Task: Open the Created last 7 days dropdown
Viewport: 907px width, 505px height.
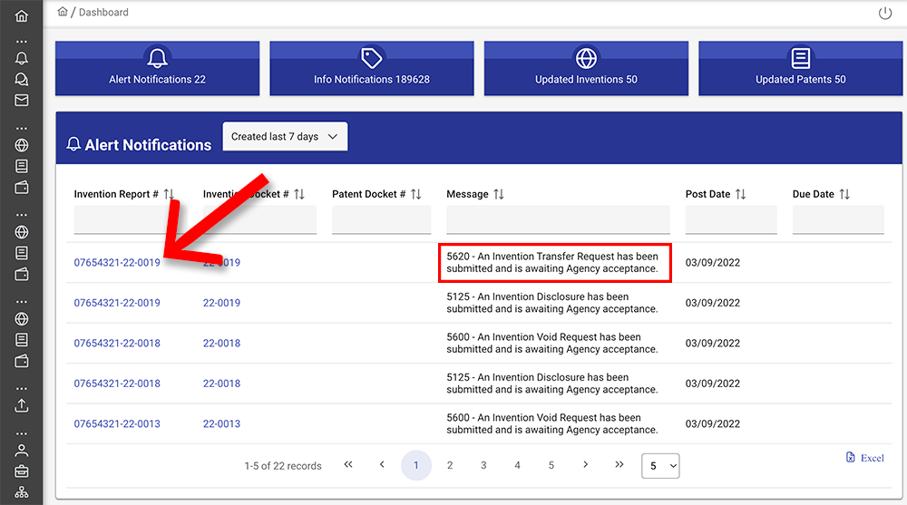Action: [285, 137]
